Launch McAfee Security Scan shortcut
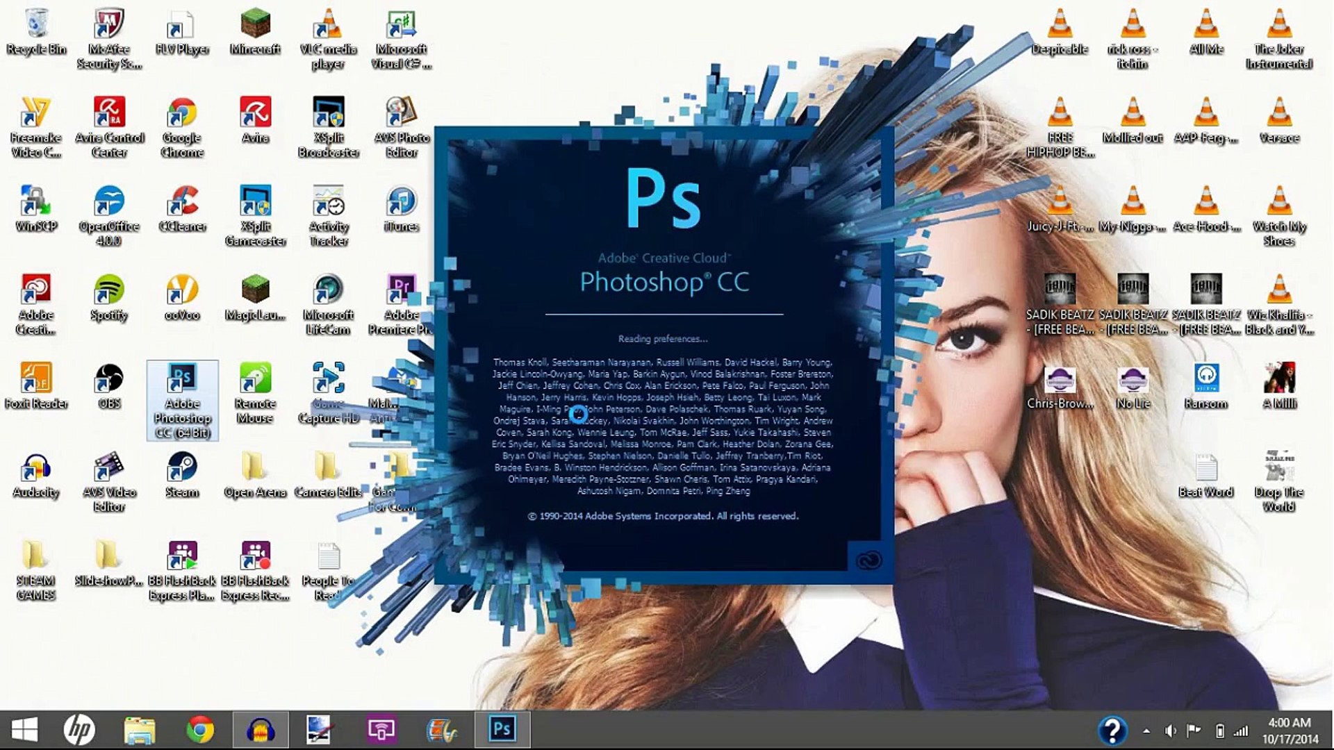Viewport: 1334px width, 750px height. tap(109, 40)
